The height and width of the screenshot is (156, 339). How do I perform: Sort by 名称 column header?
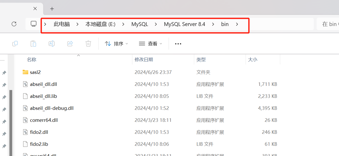coord(32,59)
